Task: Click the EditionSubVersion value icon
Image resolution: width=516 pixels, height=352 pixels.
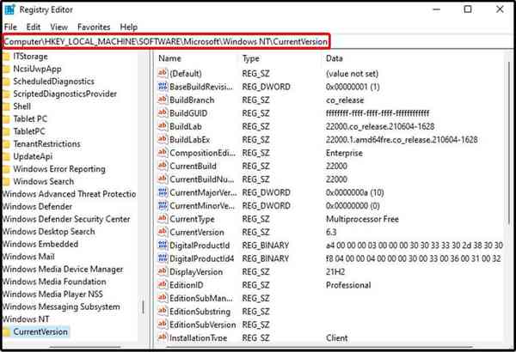Action: click(x=163, y=325)
